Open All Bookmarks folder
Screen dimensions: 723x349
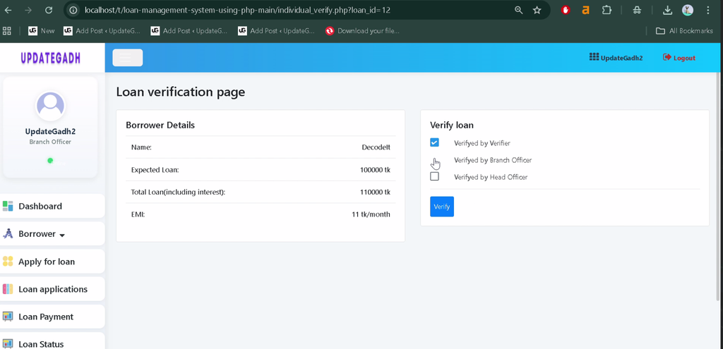(684, 31)
